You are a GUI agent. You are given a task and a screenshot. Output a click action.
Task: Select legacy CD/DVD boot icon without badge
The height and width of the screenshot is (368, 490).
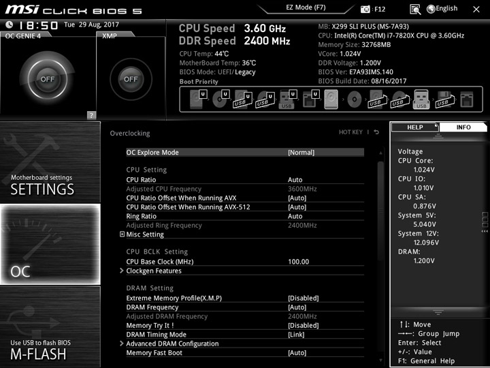355,99
